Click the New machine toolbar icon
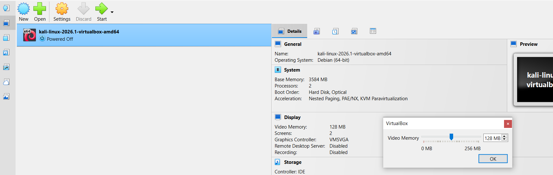Screen dimensions: 553x175 click(24, 9)
